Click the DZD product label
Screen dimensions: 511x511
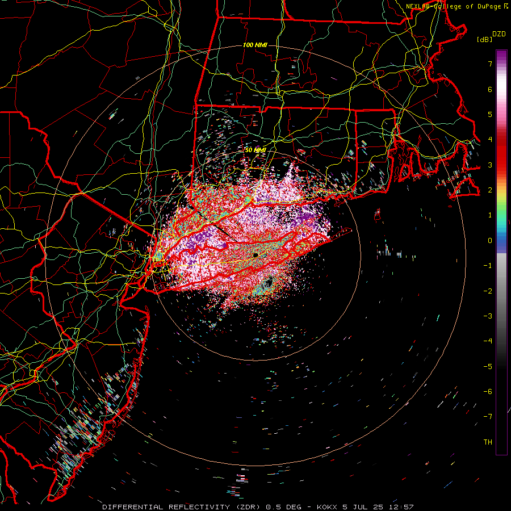[499, 34]
